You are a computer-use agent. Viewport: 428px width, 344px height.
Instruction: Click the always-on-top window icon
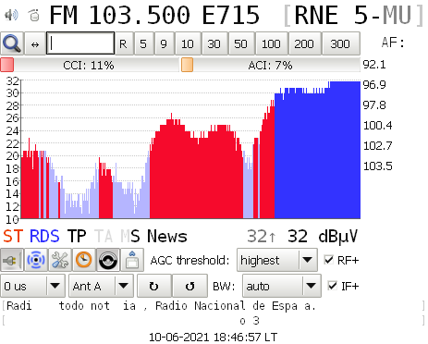(x=132, y=260)
